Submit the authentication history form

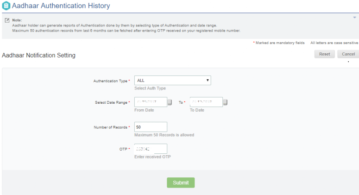click(x=181, y=182)
